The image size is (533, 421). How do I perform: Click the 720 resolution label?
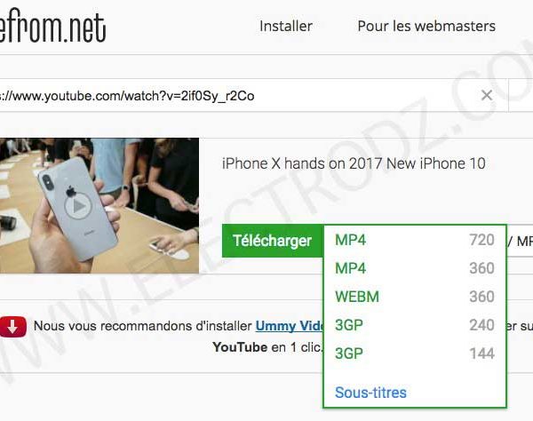click(481, 240)
